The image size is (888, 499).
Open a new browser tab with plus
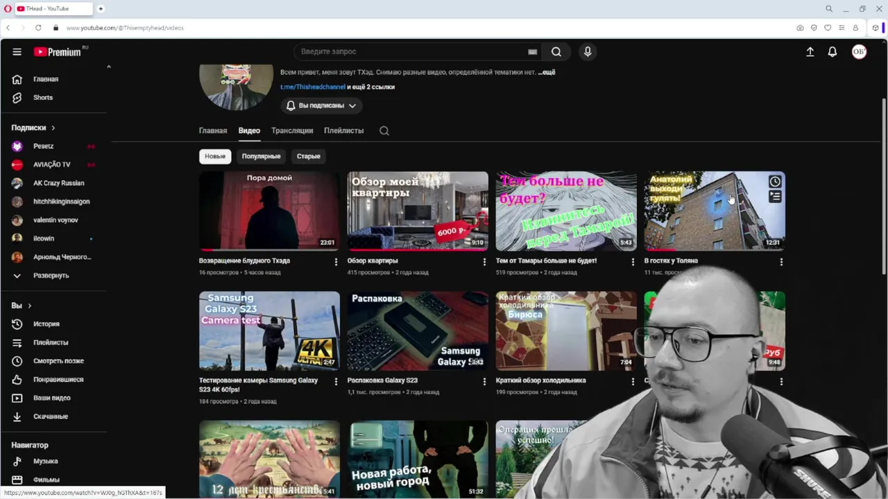101,9
